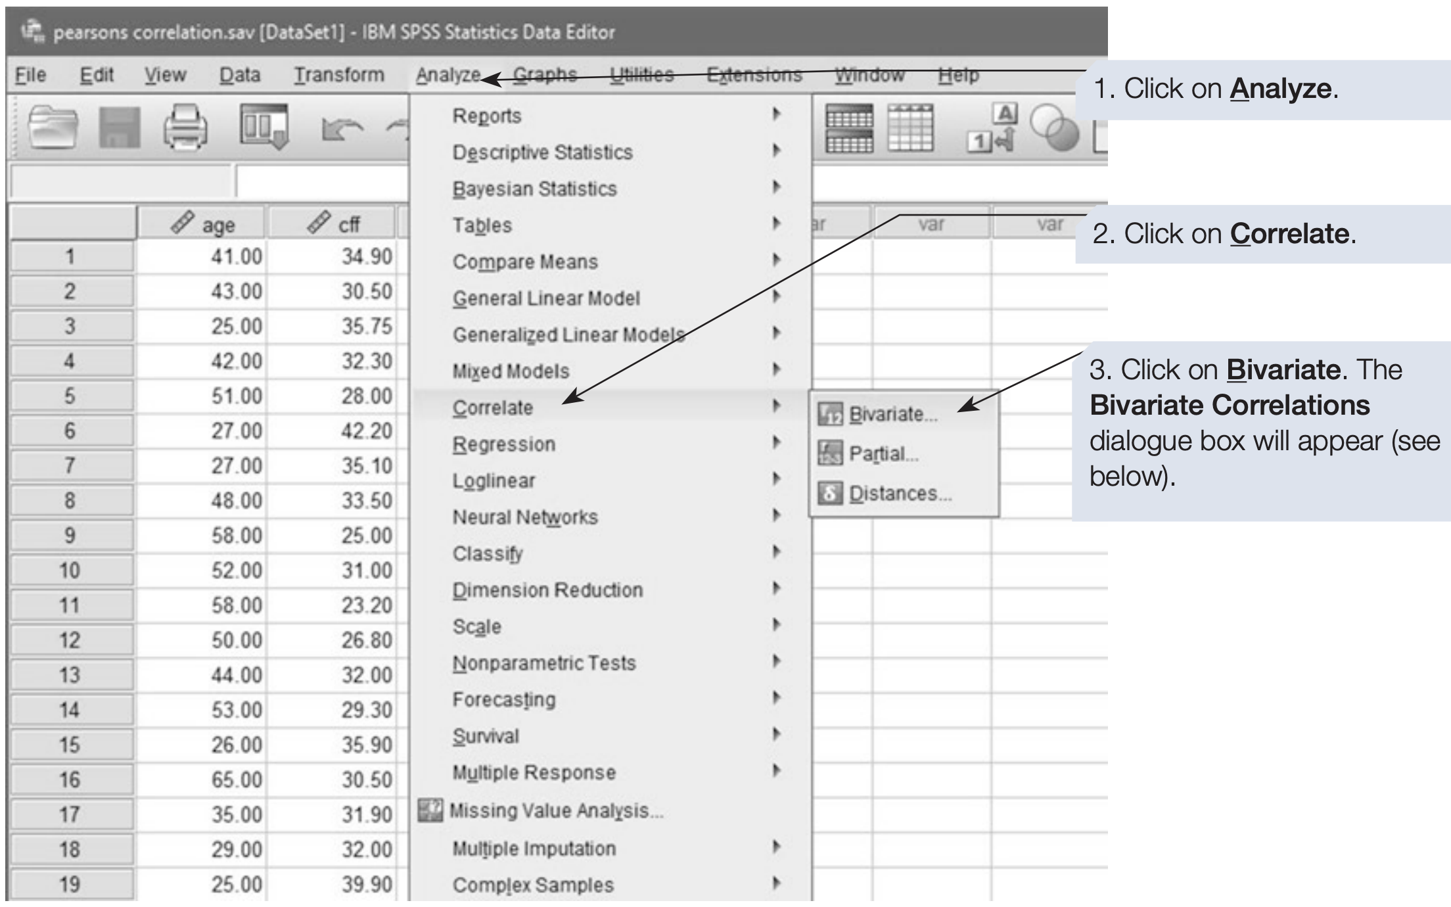Choose Partial correlation option
1451x907 pixels.
[x=883, y=454]
